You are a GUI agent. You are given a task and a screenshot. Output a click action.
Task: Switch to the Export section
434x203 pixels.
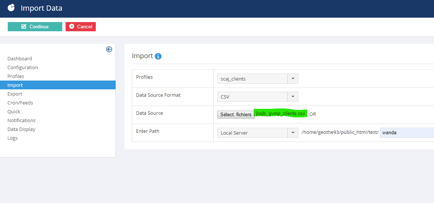pos(15,94)
